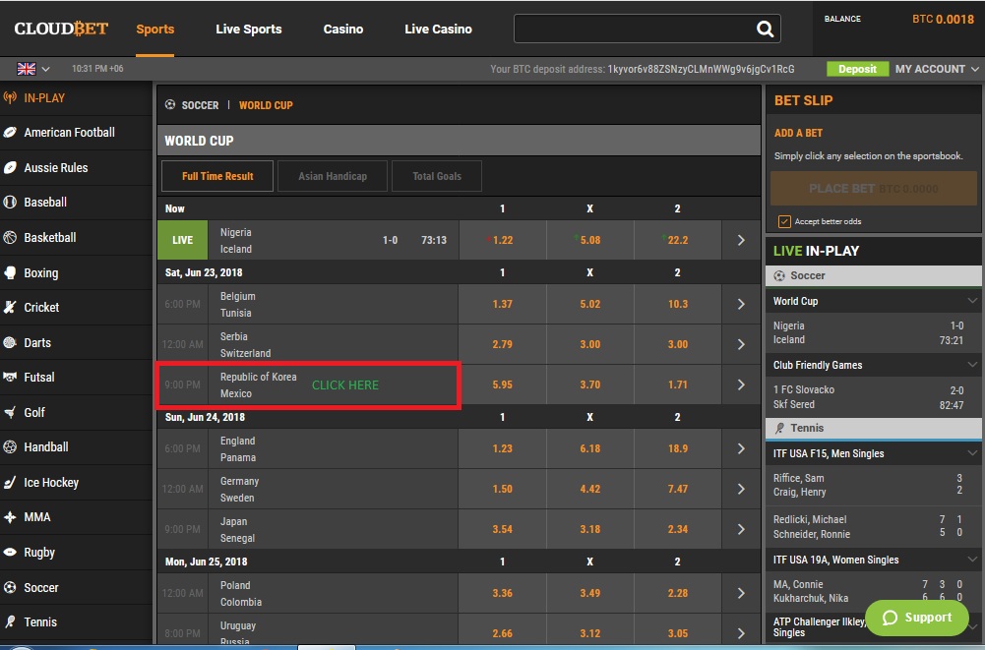Click the Handball icon in sidebar
Viewport: 985px width, 650px height.
[10, 447]
